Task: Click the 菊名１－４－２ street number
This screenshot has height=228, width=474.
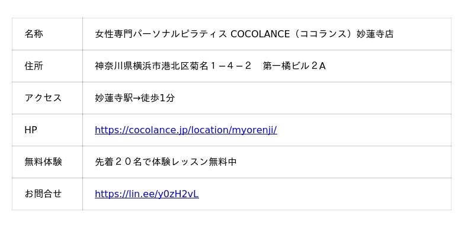Action: click(220, 66)
